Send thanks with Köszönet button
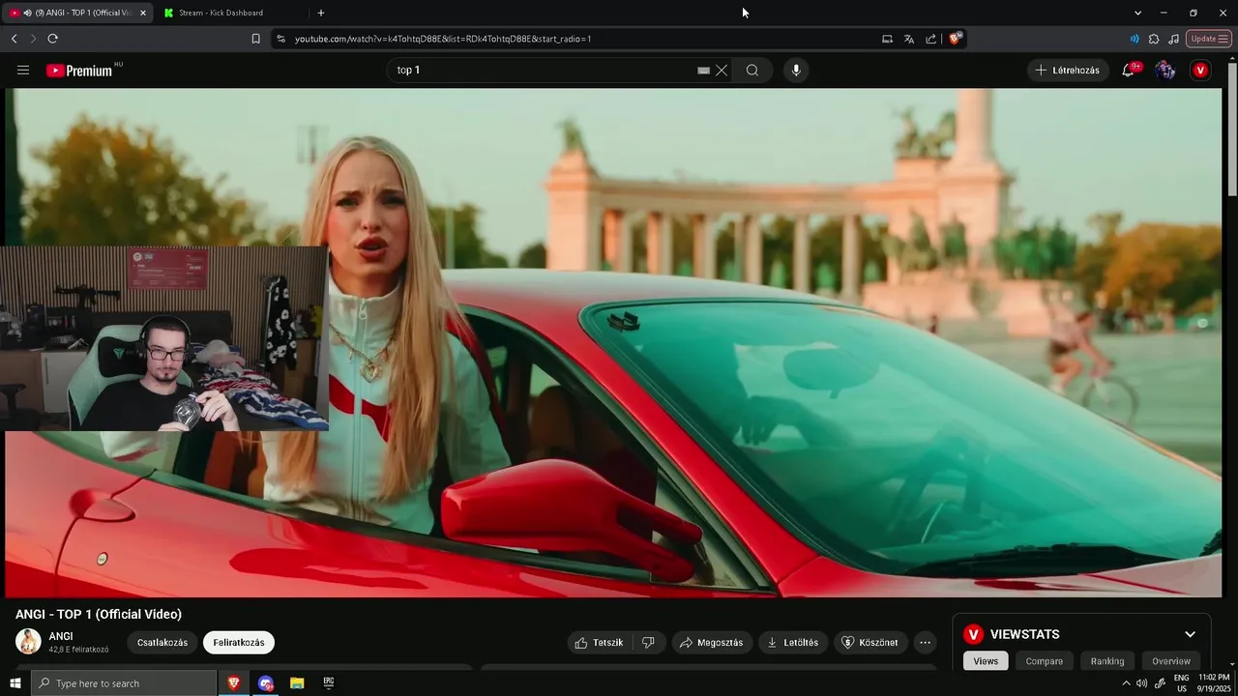Screen dimensions: 1238x696 pyautogui.click(x=870, y=643)
